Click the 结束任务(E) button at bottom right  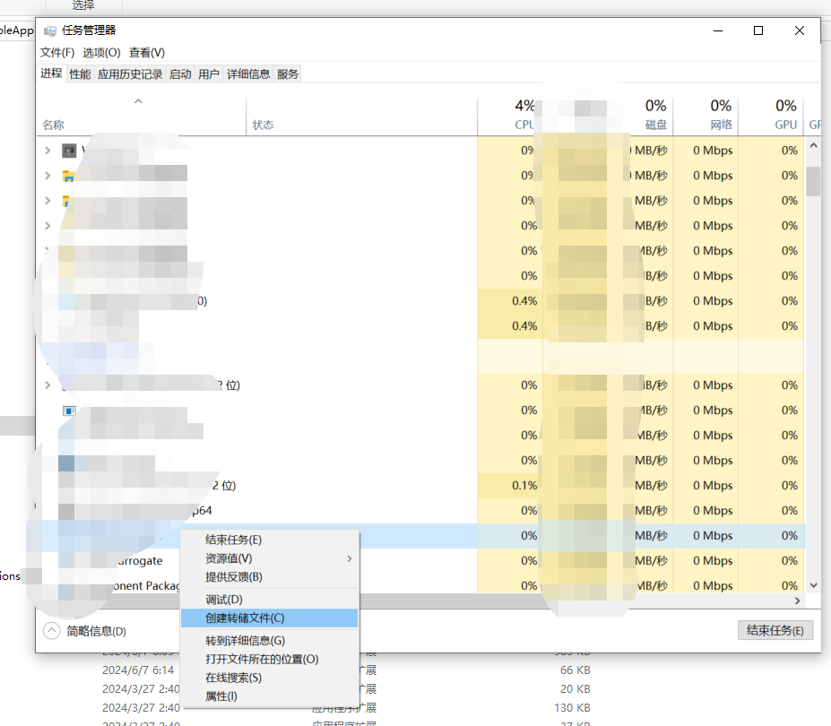775,630
